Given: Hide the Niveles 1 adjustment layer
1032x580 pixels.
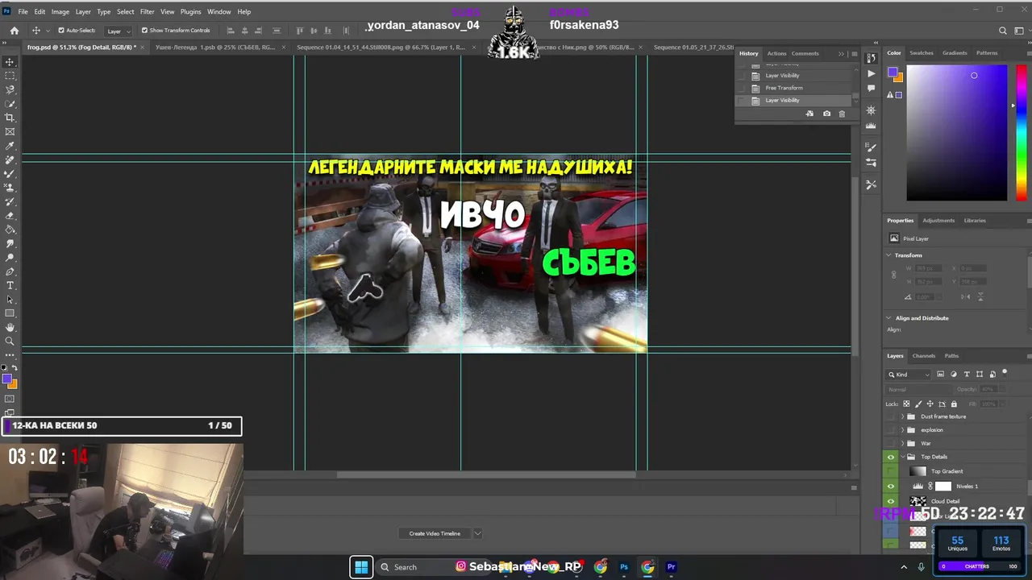Looking at the screenshot, I should click(x=891, y=487).
